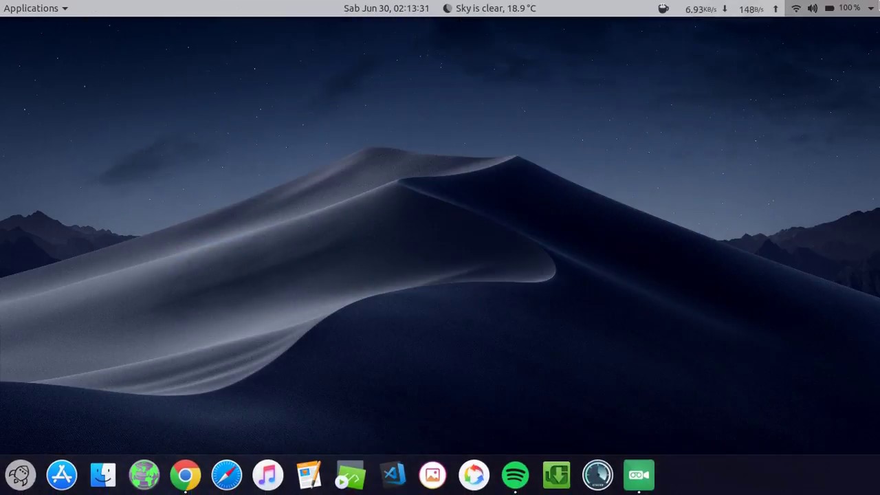The width and height of the screenshot is (880, 495).
Task: Open the Launchpad rocket icon in dock
Action: (21, 475)
